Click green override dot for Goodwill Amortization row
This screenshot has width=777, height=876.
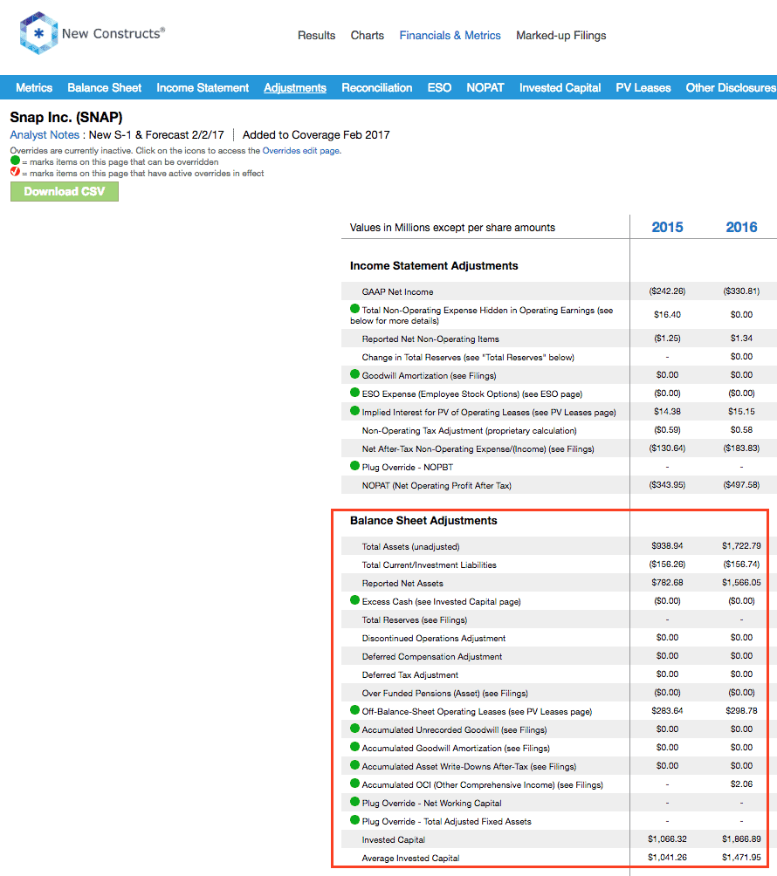(x=354, y=374)
